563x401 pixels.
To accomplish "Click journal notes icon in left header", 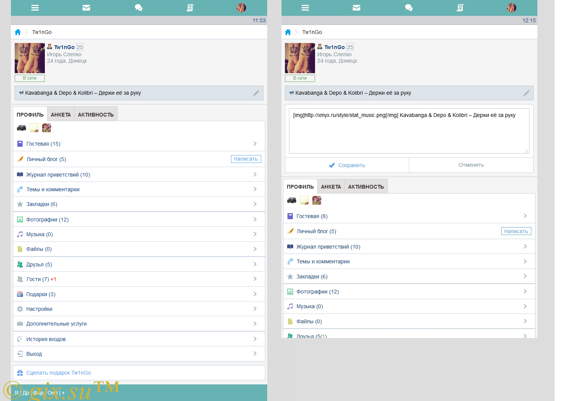I will pyautogui.click(x=190, y=8).
